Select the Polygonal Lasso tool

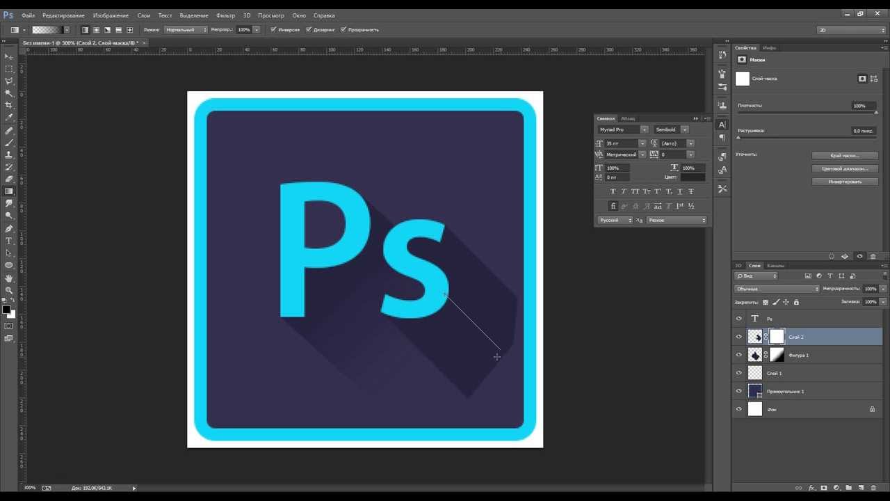coord(9,81)
